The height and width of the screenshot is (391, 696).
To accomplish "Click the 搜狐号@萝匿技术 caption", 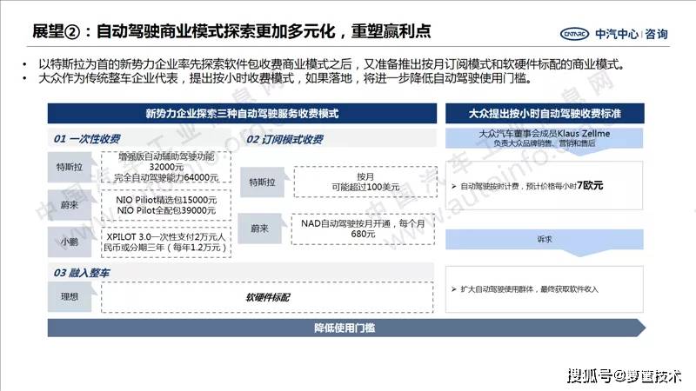I will (625, 376).
